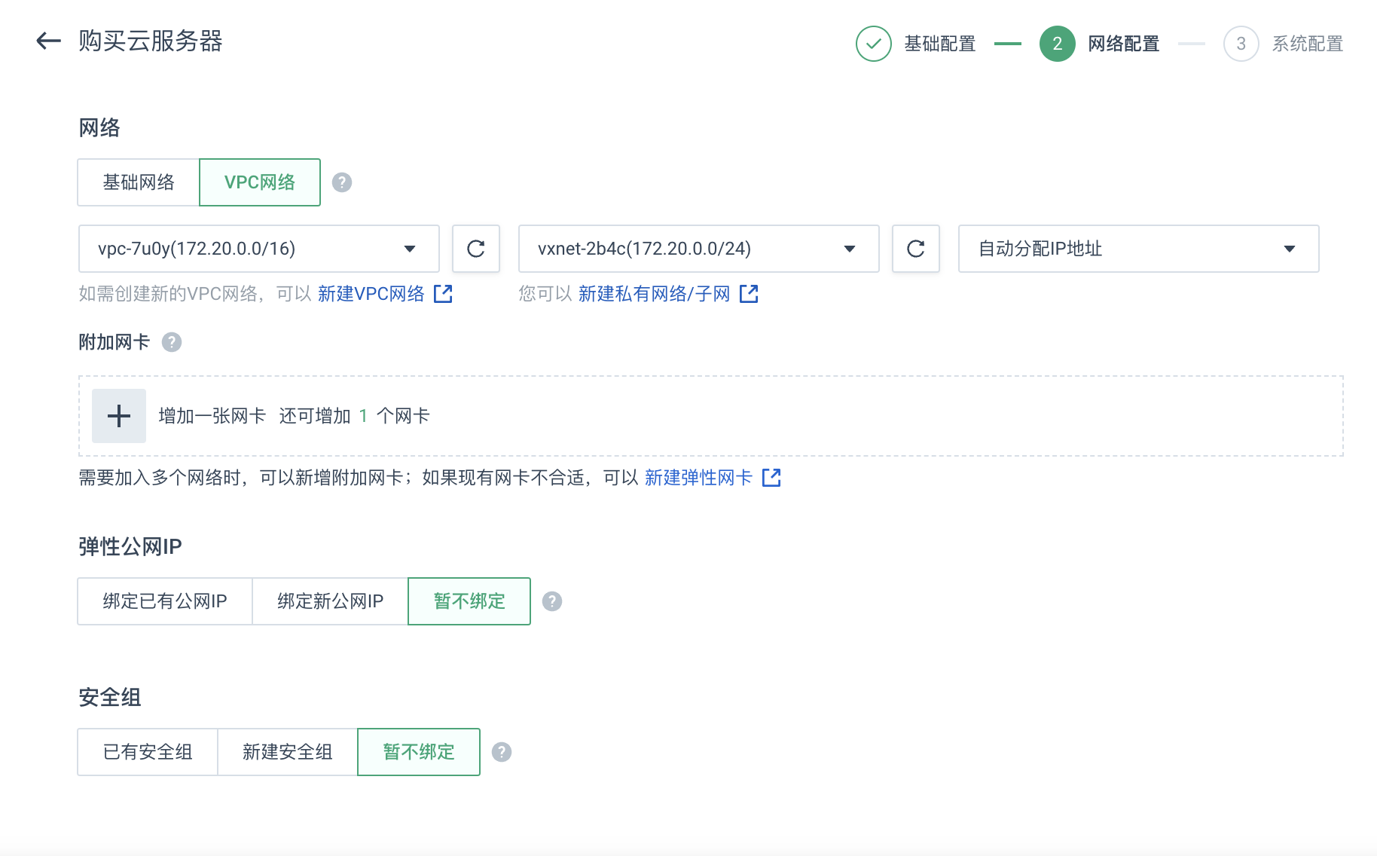1377x856 pixels.
Task: Click the 弹性公网IP section heading
Action: click(x=130, y=547)
